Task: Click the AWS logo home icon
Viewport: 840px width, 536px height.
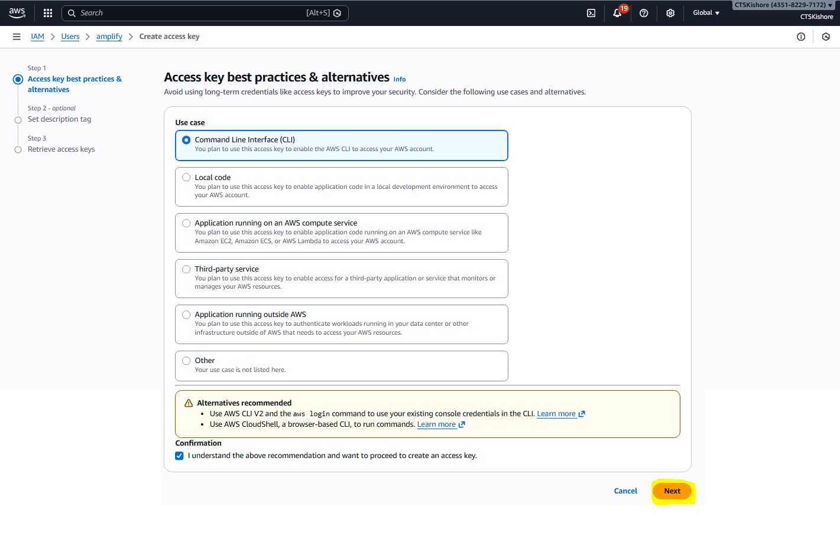Action: [x=17, y=12]
